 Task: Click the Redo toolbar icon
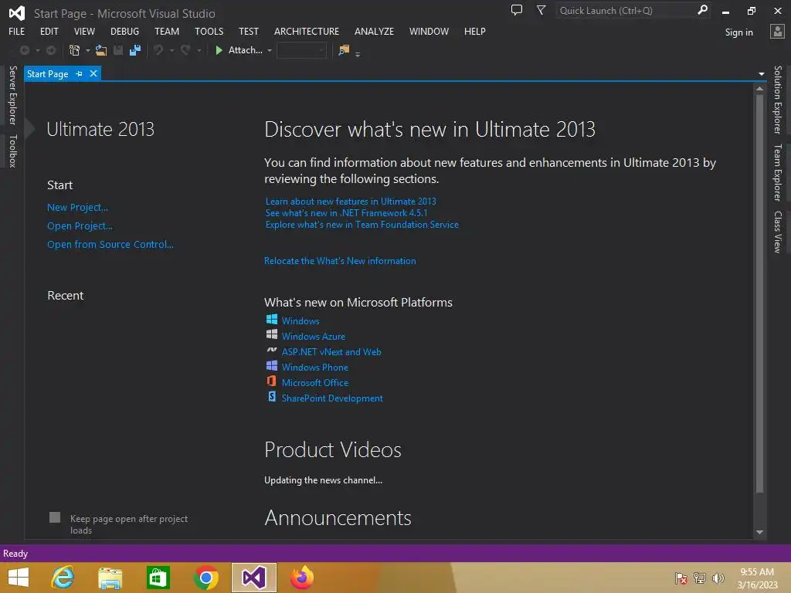[185, 50]
